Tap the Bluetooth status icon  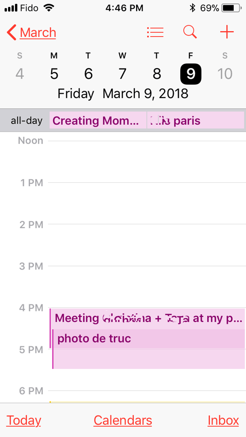192,8
